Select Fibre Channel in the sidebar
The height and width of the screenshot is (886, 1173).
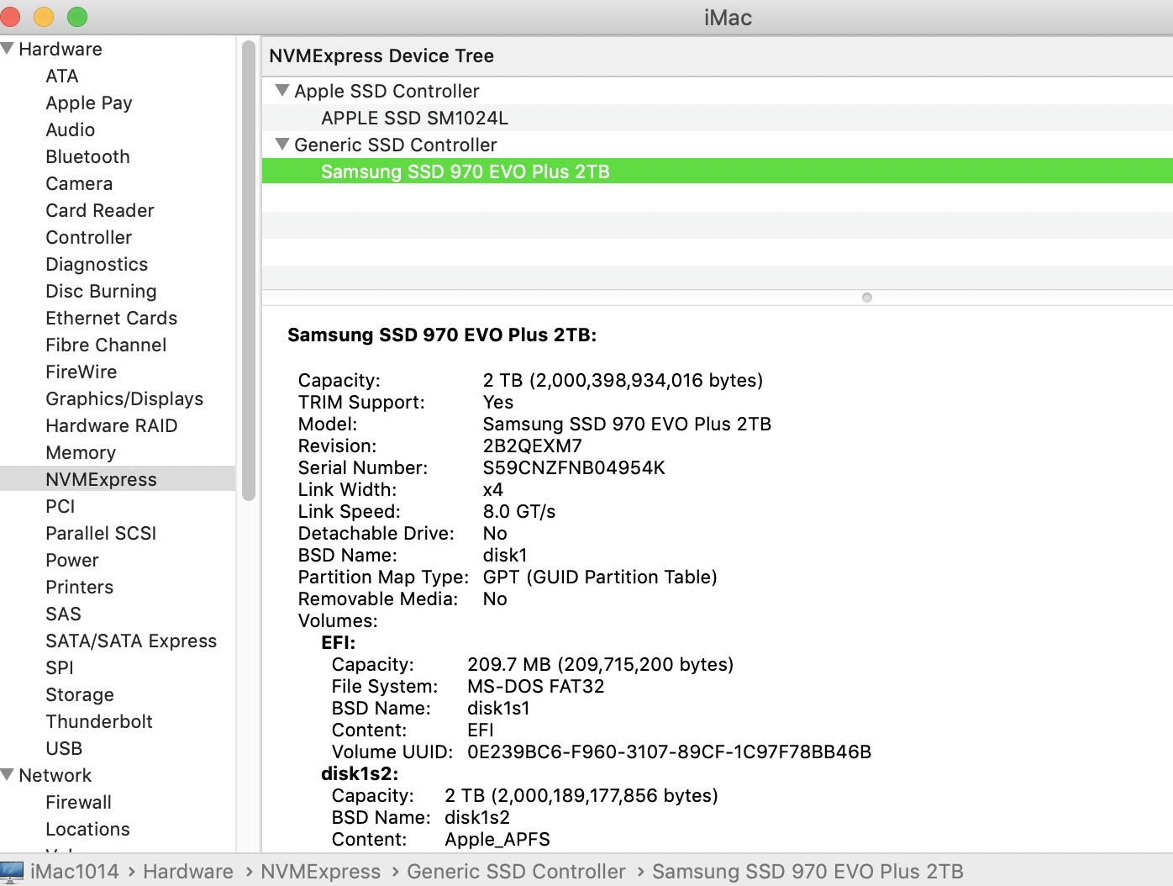pyautogui.click(x=106, y=345)
